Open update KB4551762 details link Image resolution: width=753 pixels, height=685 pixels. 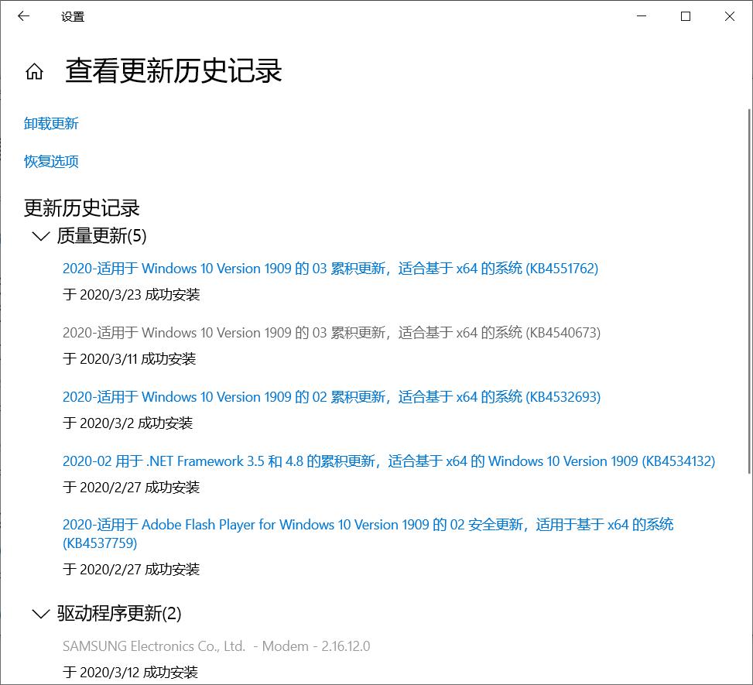(330, 268)
